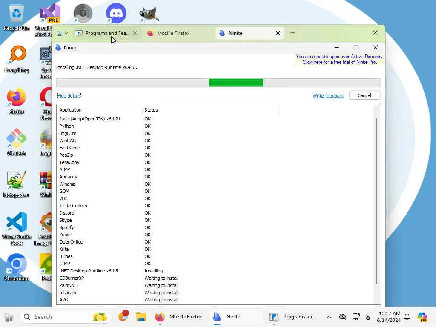436x327 pixels.
Task: Select the VLC row
Action: pos(215,198)
